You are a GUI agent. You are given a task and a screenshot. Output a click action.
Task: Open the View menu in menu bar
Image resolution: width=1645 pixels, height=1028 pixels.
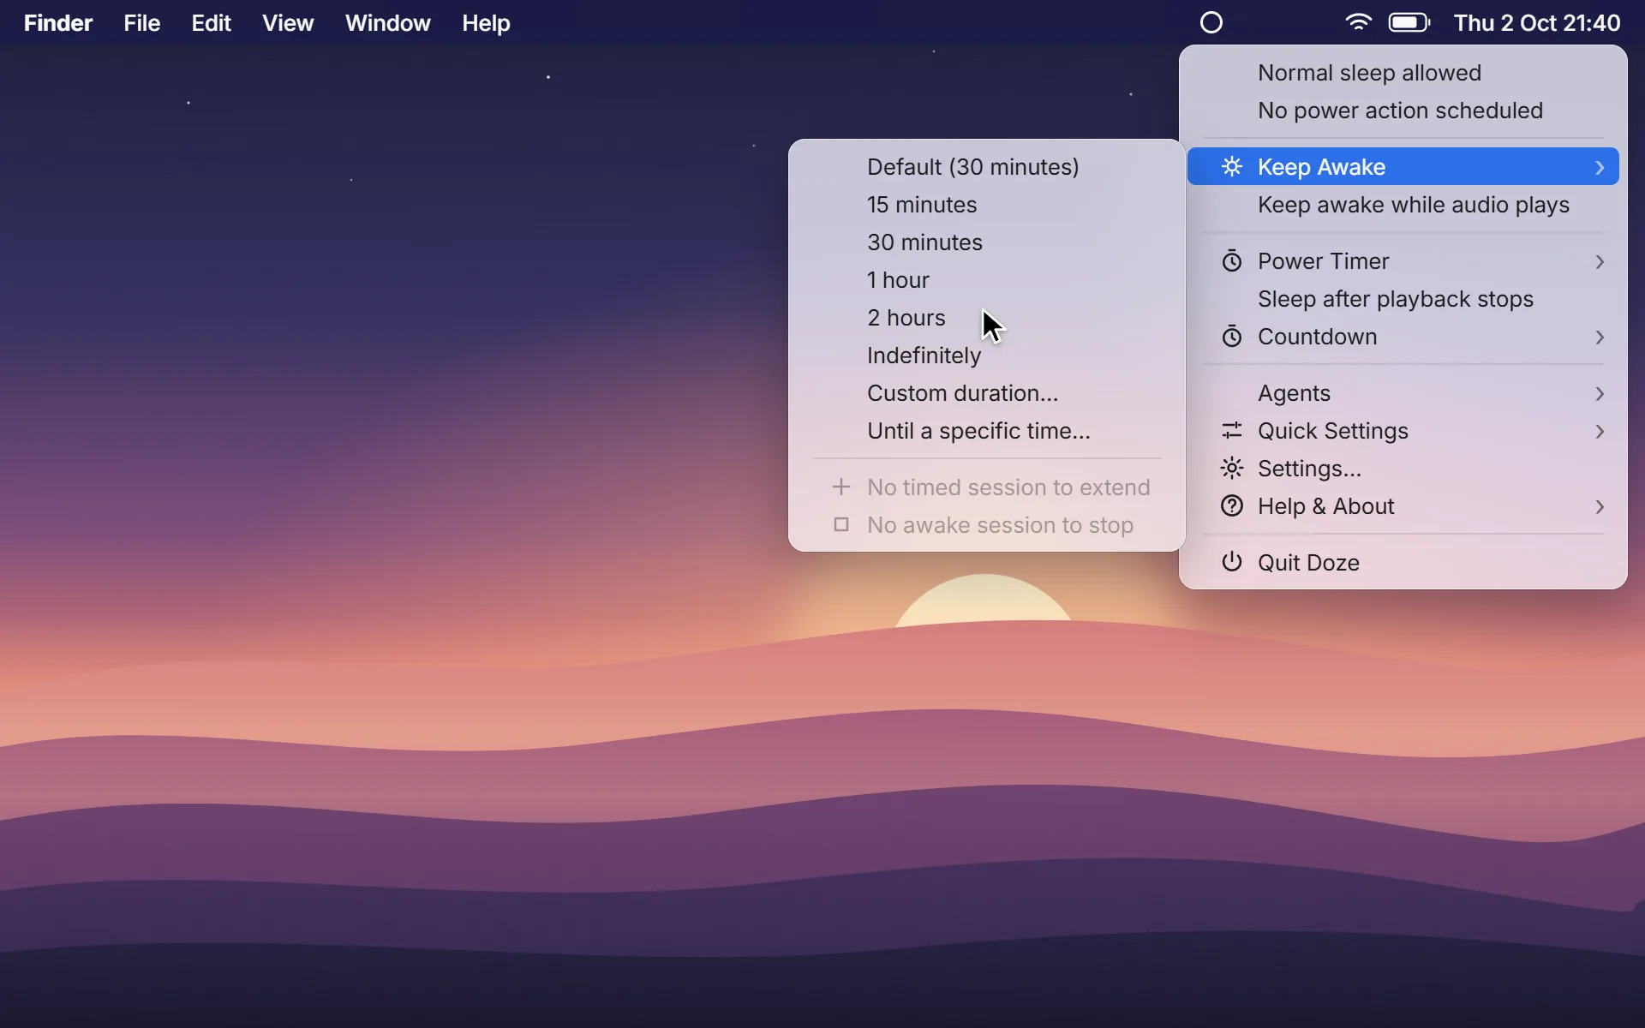pos(288,23)
